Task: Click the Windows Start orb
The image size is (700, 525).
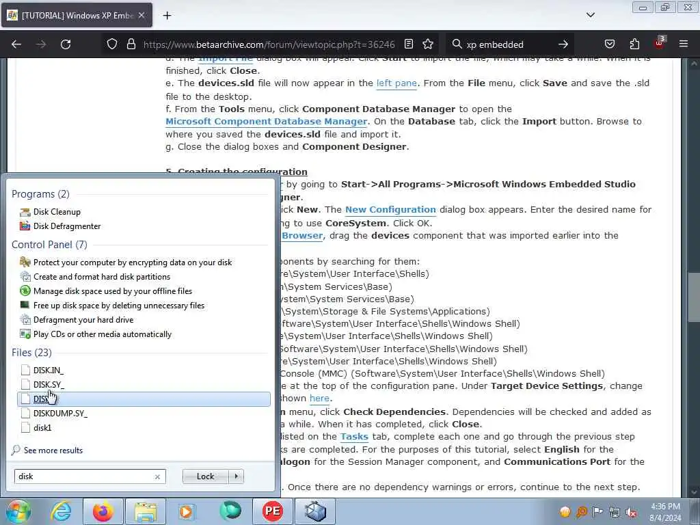Action: click(x=18, y=511)
